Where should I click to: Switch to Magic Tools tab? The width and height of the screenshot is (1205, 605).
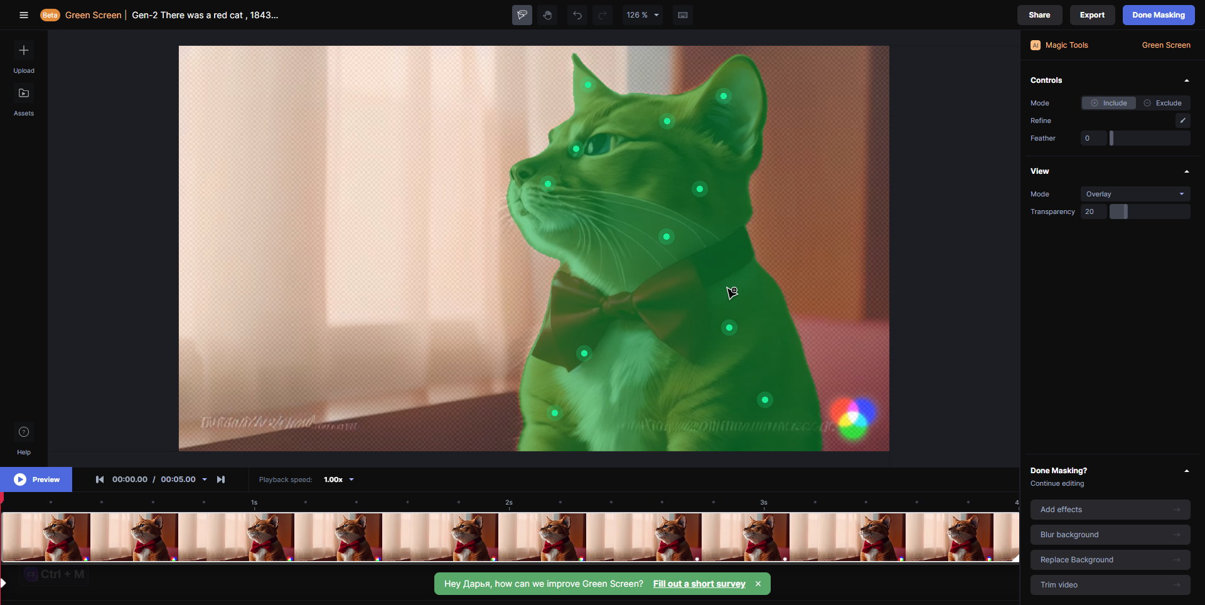[x=1066, y=45]
